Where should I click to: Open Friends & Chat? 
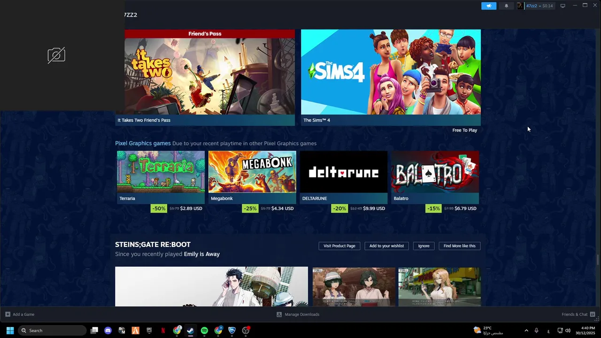[574, 315]
